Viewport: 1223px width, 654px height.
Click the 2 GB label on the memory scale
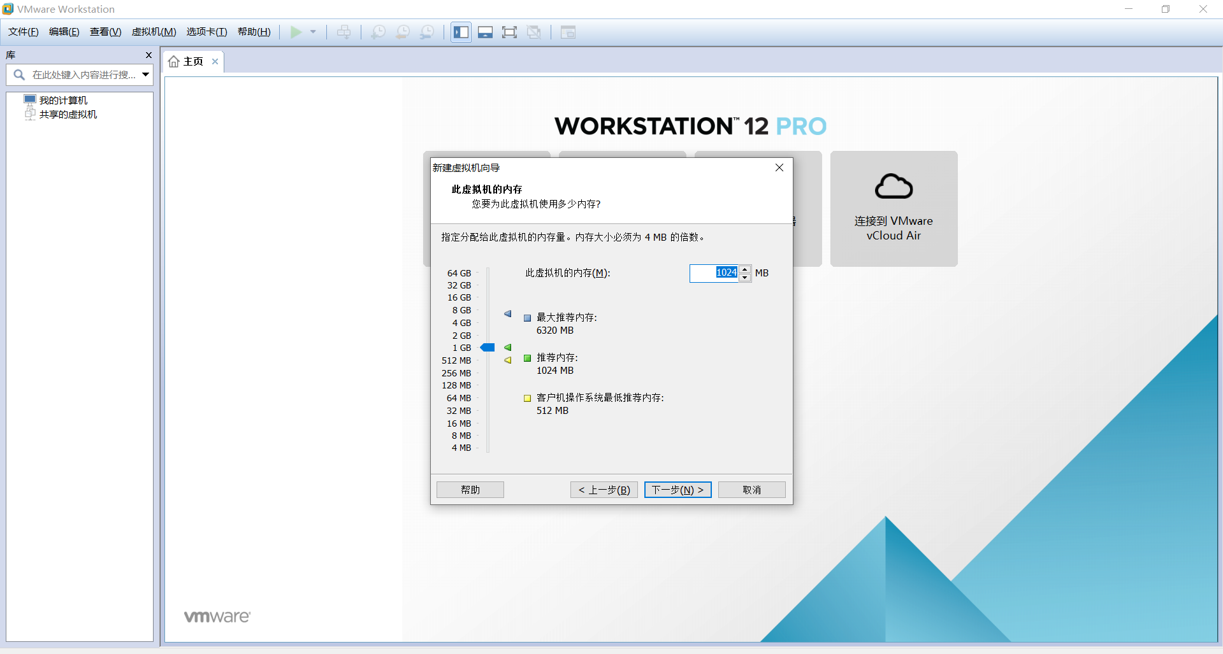[x=461, y=336]
